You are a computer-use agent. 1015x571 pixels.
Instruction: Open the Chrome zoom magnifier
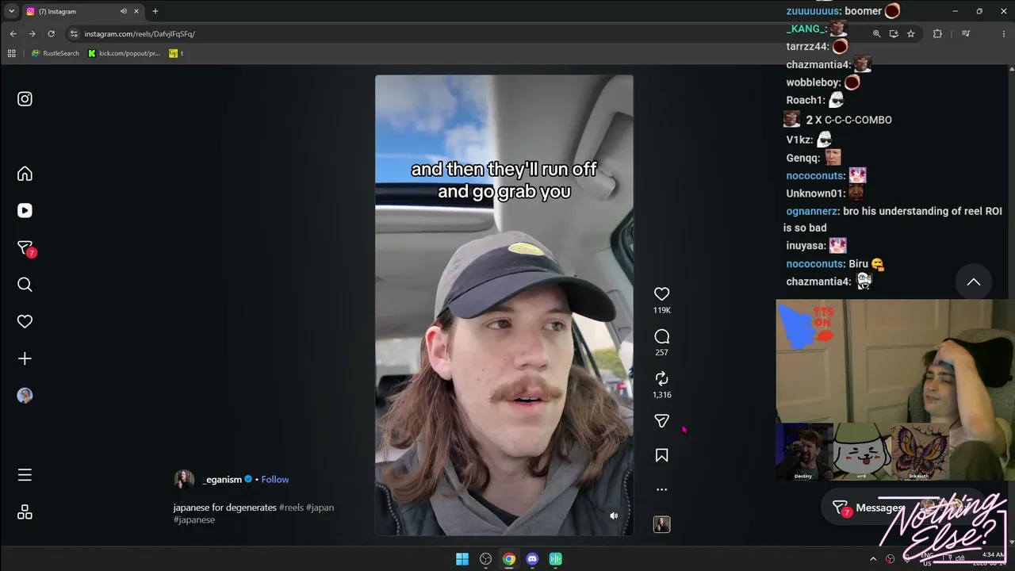pos(876,34)
